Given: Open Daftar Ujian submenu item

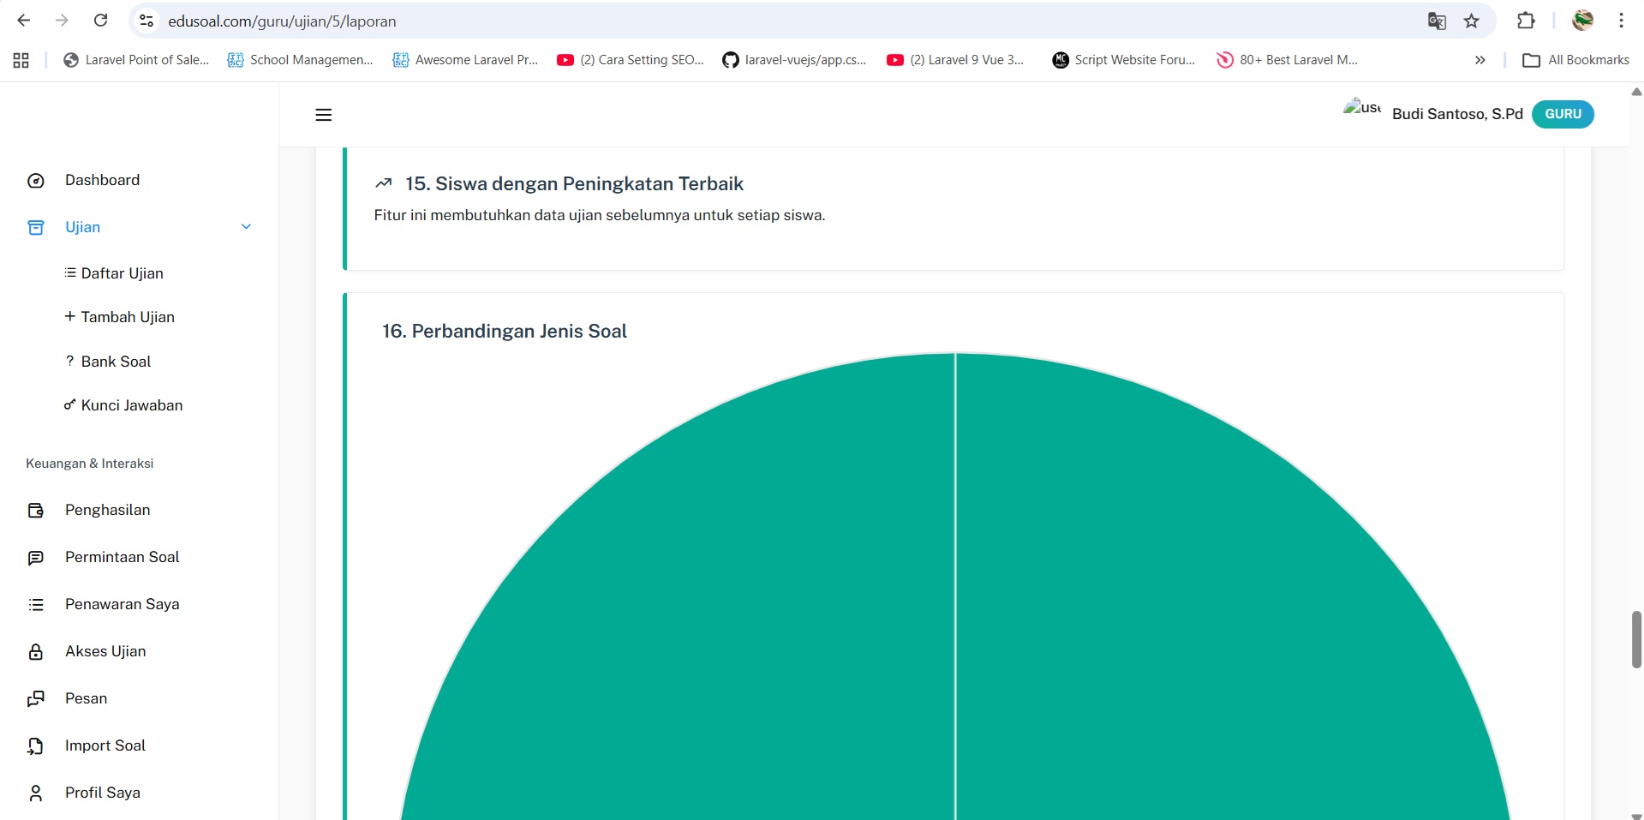Looking at the screenshot, I should (122, 273).
